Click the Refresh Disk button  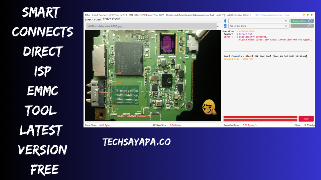pyautogui.click(x=302, y=21)
